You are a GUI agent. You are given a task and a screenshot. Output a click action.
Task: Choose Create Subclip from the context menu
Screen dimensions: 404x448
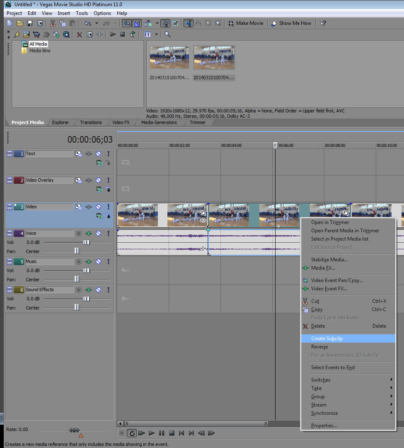(327, 338)
